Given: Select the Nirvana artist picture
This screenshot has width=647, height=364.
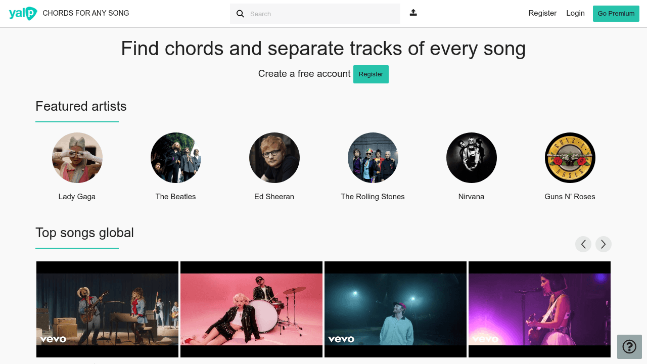Looking at the screenshot, I should (x=472, y=158).
